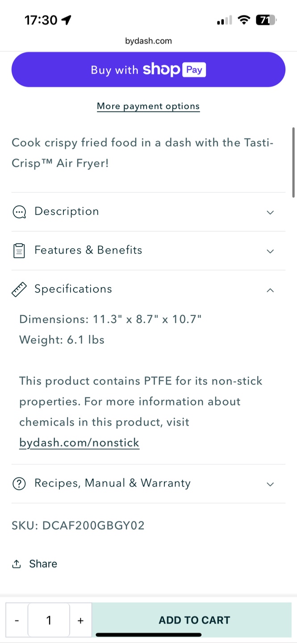This screenshot has width=297, height=643.
Task: Tap the battery indicator in status bar
Action: [266, 20]
